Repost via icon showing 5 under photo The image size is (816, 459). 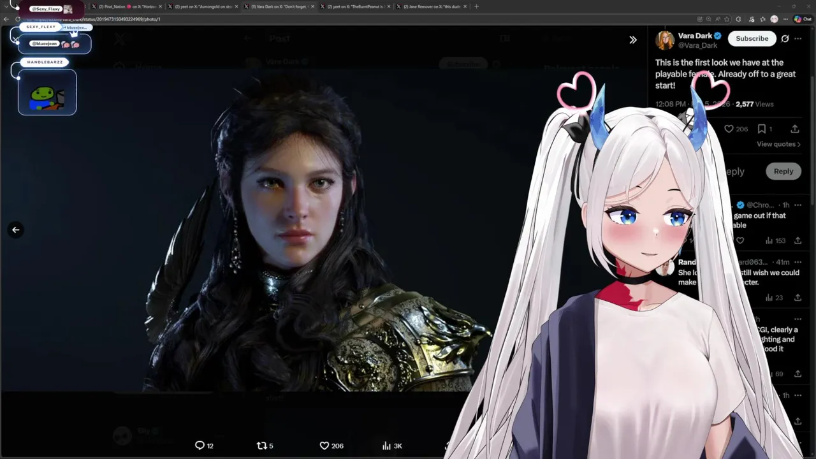tap(265, 446)
